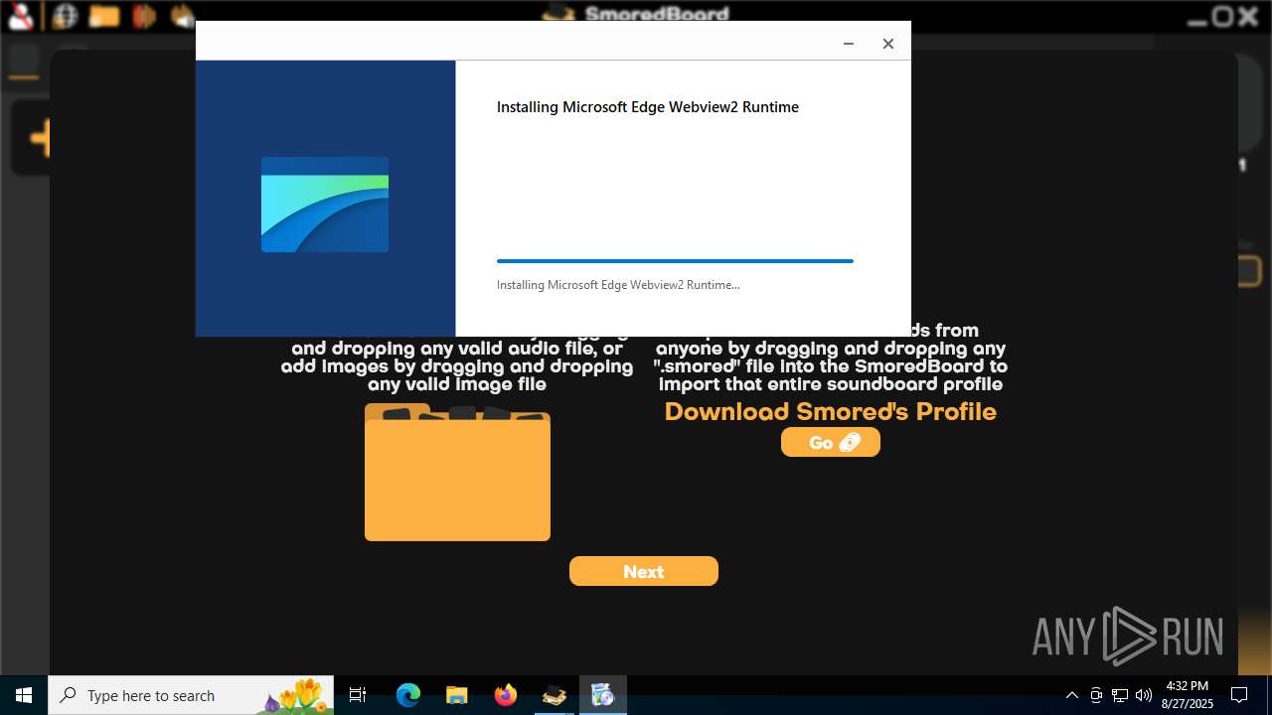Click the Edge Webview2 logo image

(x=325, y=205)
